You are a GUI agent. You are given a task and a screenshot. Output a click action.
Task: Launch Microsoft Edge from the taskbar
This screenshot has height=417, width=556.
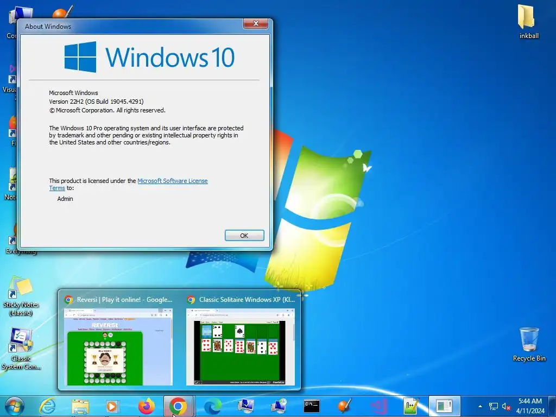(212, 406)
